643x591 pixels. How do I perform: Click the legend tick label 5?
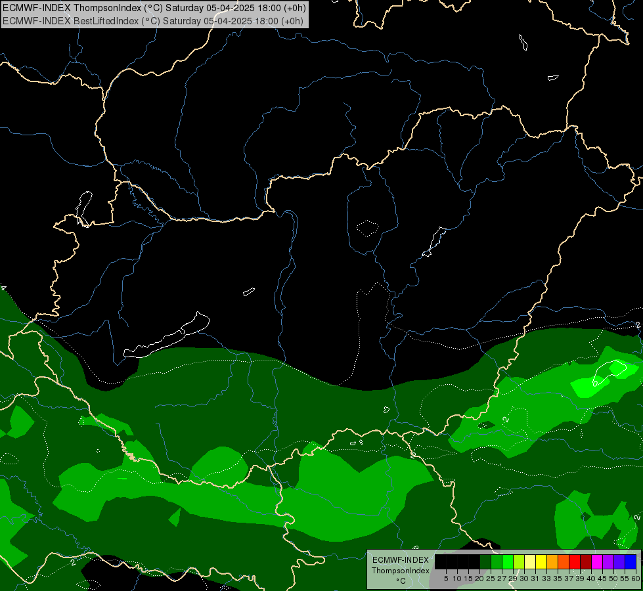pyautogui.click(x=446, y=579)
